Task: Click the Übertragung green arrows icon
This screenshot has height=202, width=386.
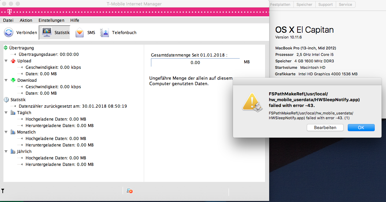Action: 6,48
